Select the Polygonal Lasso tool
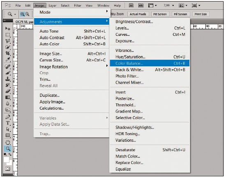226x178 pixels. 8,41
